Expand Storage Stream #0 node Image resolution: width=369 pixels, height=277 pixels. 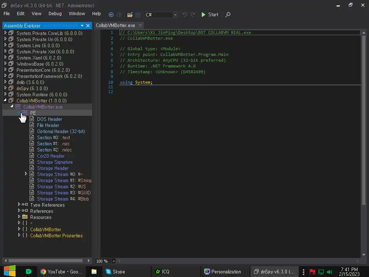pos(26,173)
